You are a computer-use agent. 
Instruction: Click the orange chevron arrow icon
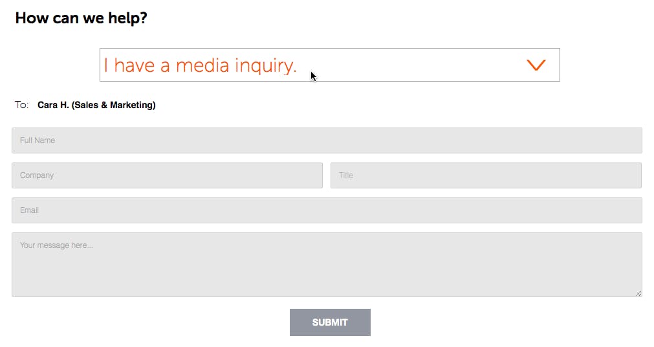(536, 65)
